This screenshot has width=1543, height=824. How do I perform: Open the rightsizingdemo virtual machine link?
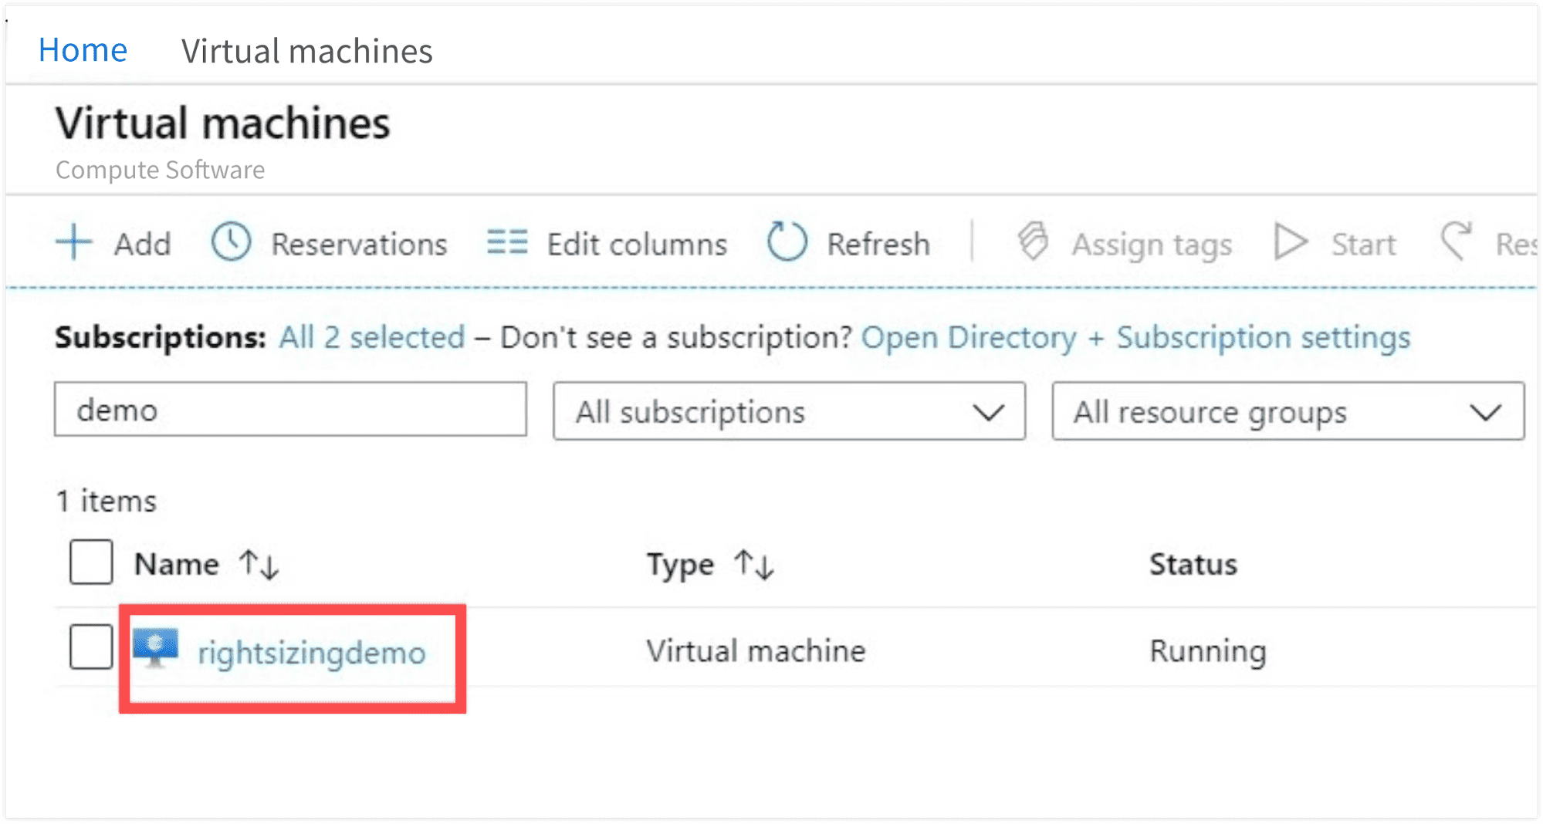tap(312, 653)
